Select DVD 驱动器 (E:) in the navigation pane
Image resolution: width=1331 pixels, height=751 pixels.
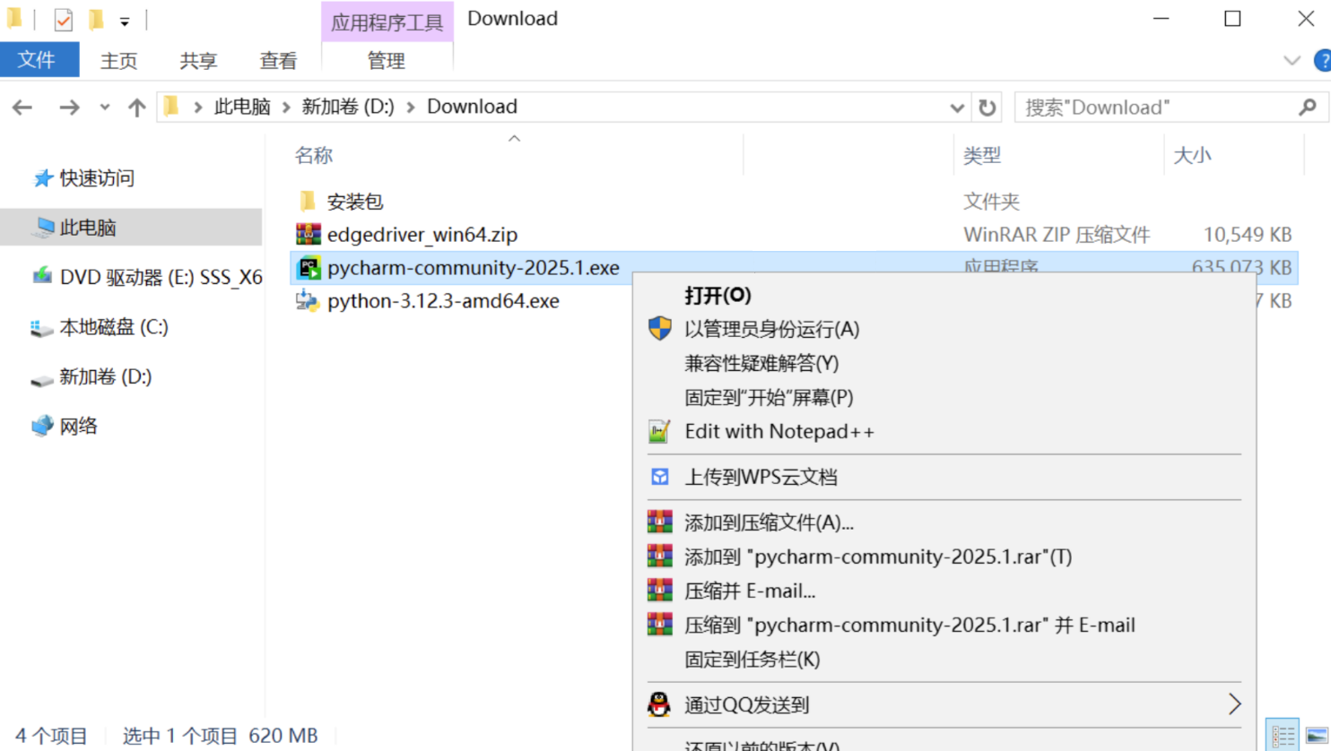147,278
